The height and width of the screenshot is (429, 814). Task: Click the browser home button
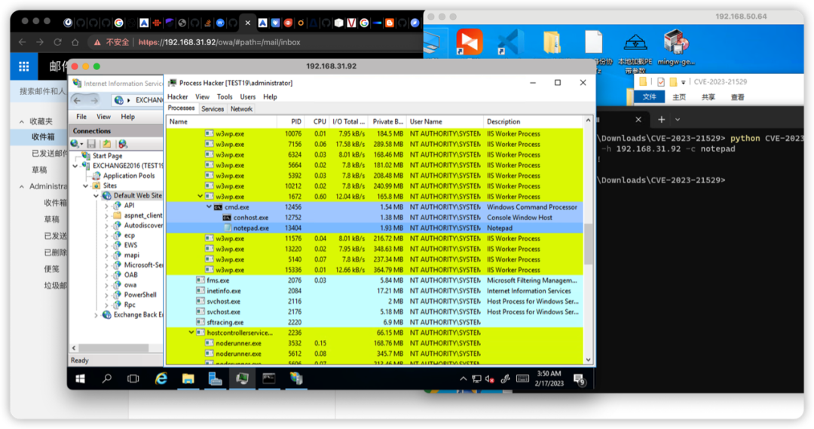[75, 42]
